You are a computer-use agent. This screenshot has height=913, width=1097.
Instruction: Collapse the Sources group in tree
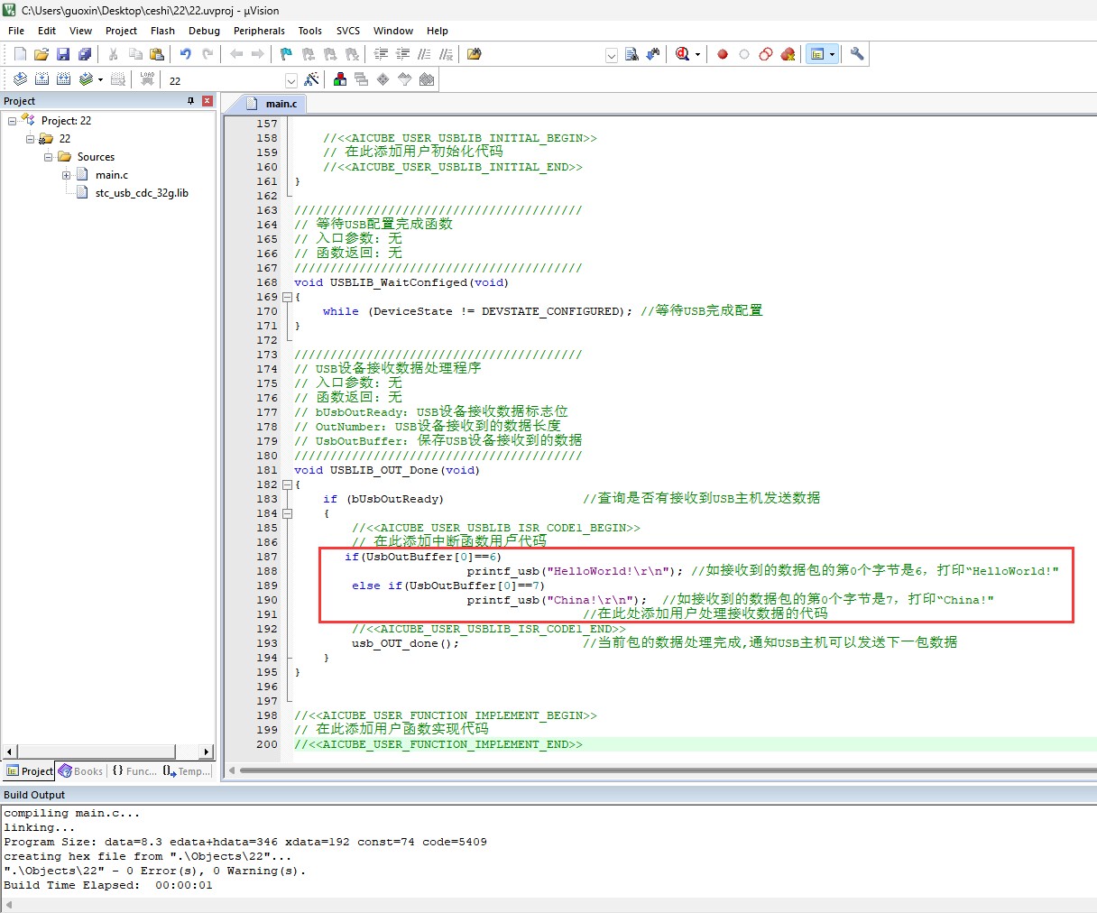click(x=49, y=157)
